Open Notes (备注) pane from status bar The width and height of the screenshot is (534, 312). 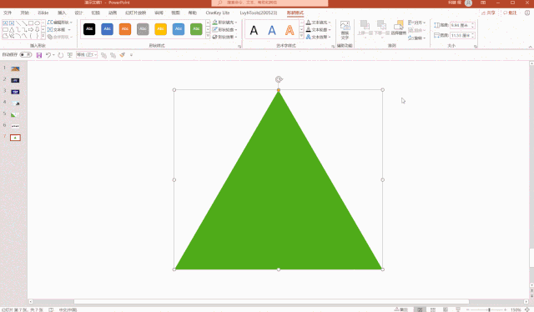coord(401,309)
